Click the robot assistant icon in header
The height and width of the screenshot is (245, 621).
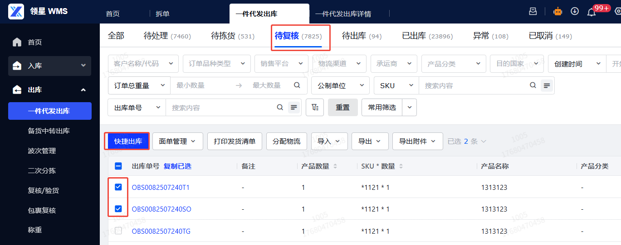[x=557, y=11]
